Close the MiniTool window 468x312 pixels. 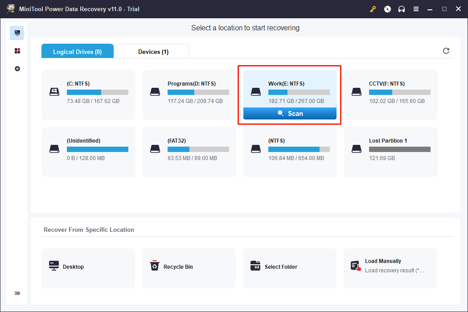[459, 9]
